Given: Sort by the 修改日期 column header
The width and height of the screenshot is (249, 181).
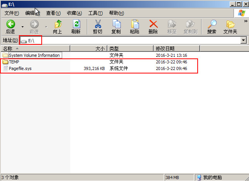Looking at the screenshot, I should click(x=176, y=48).
